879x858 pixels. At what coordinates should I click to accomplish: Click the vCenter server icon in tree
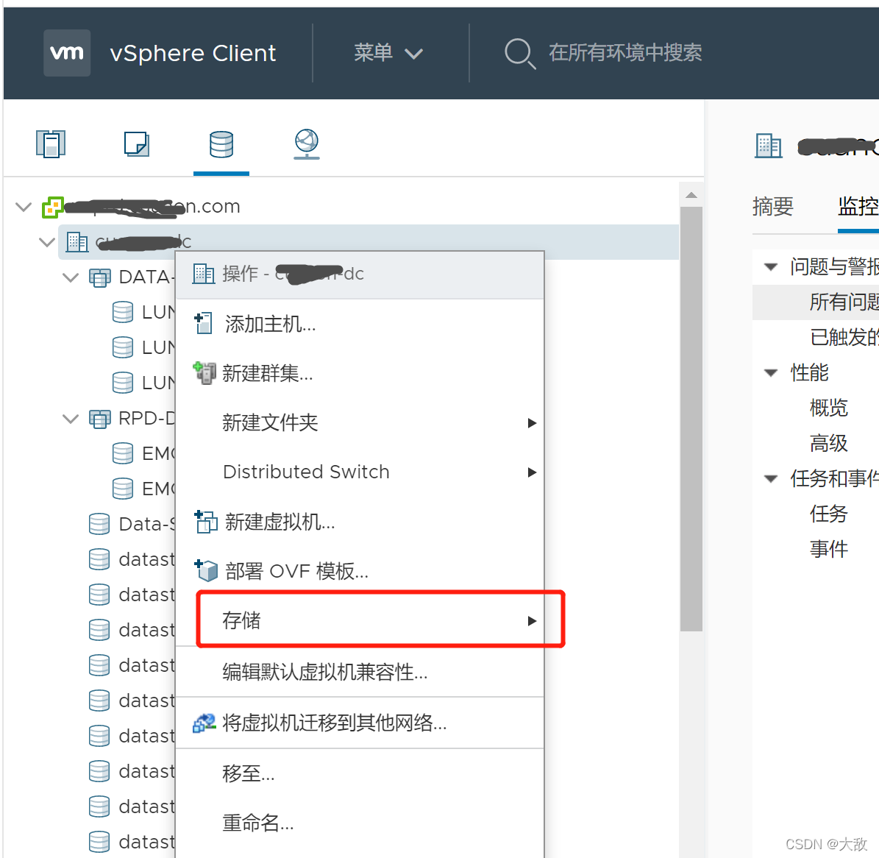(x=53, y=207)
